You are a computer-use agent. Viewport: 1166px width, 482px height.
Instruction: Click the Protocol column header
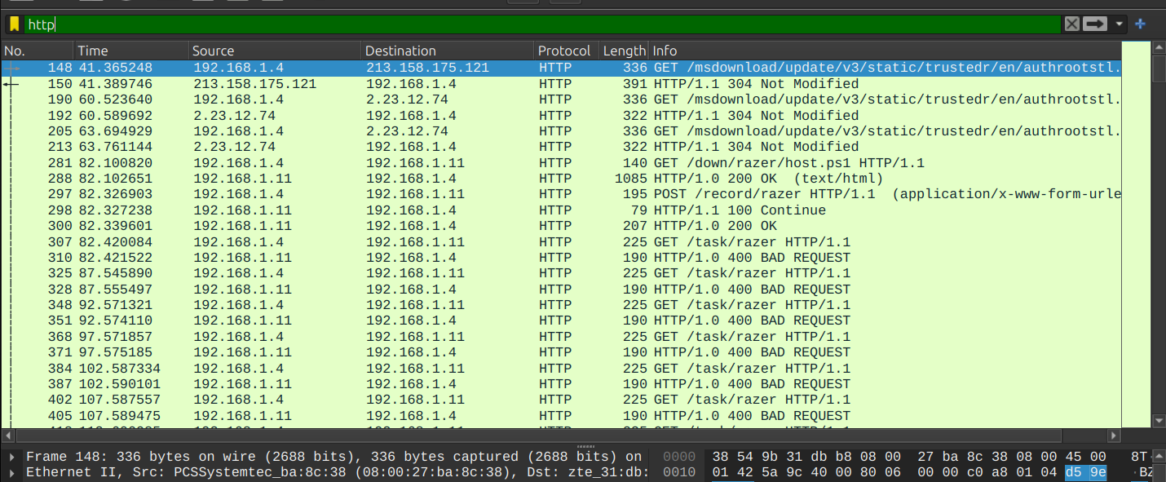tap(564, 51)
